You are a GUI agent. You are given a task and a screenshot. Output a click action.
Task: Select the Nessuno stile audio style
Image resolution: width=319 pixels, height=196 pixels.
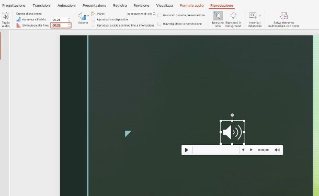(x=218, y=19)
